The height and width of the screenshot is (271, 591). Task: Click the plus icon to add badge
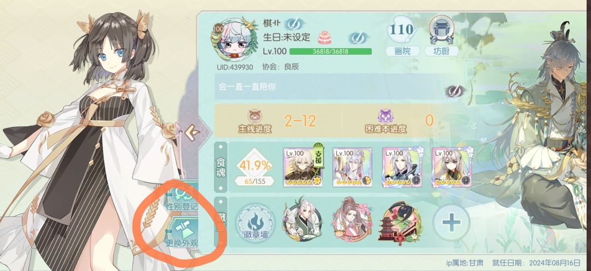click(451, 223)
